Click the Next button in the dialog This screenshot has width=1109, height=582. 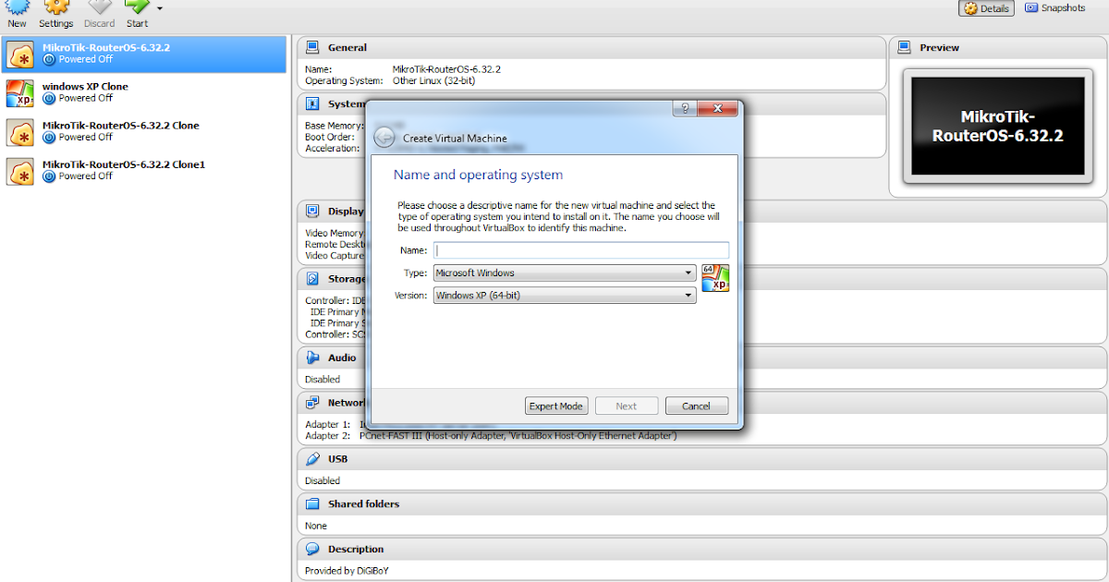click(x=627, y=406)
